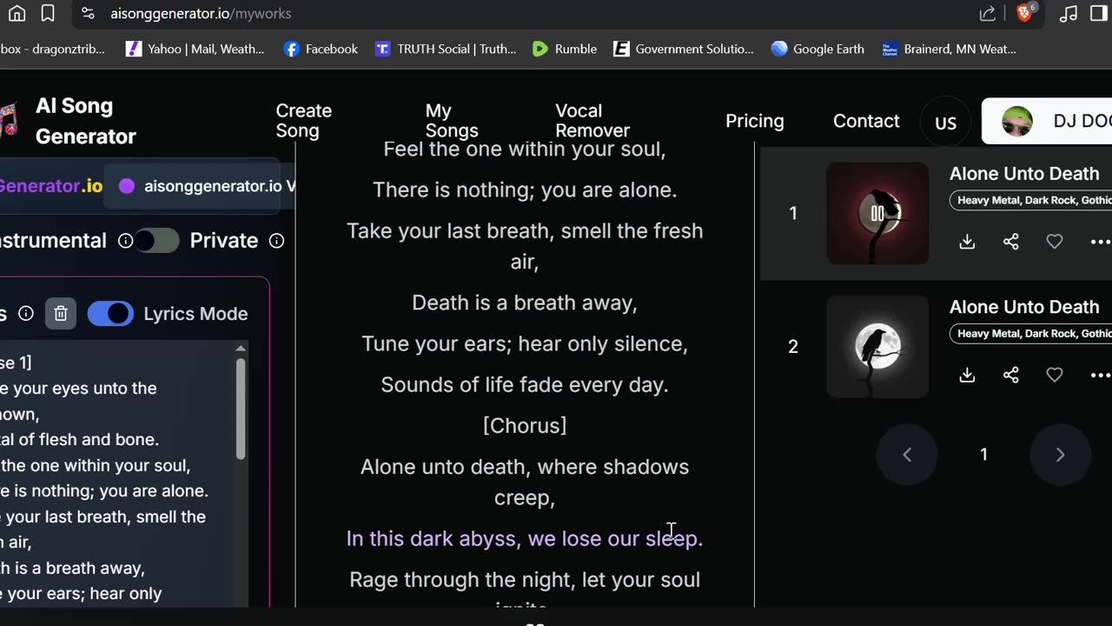Click the trash icon to clear lyrics
Image resolution: width=1112 pixels, height=626 pixels.
pyautogui.click(x=61, y=313)
